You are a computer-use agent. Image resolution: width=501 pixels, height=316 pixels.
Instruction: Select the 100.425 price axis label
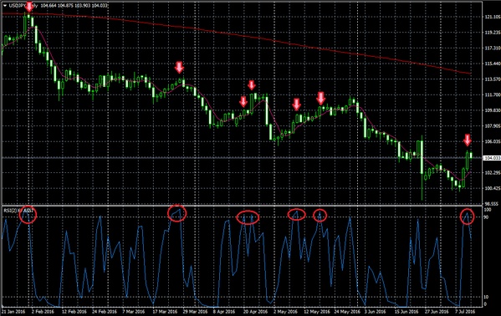click(493, 188)
